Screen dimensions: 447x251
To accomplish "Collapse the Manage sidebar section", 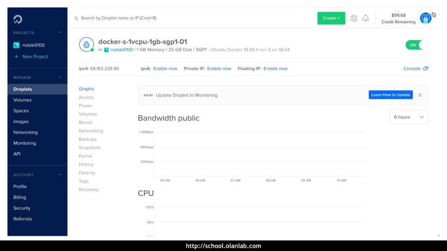I will coord(60,77).
